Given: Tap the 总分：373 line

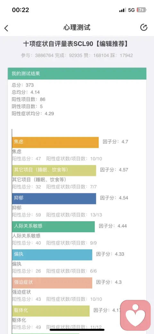Looking at the screenshot, I should pyautogui.click(x=23, y=85).
